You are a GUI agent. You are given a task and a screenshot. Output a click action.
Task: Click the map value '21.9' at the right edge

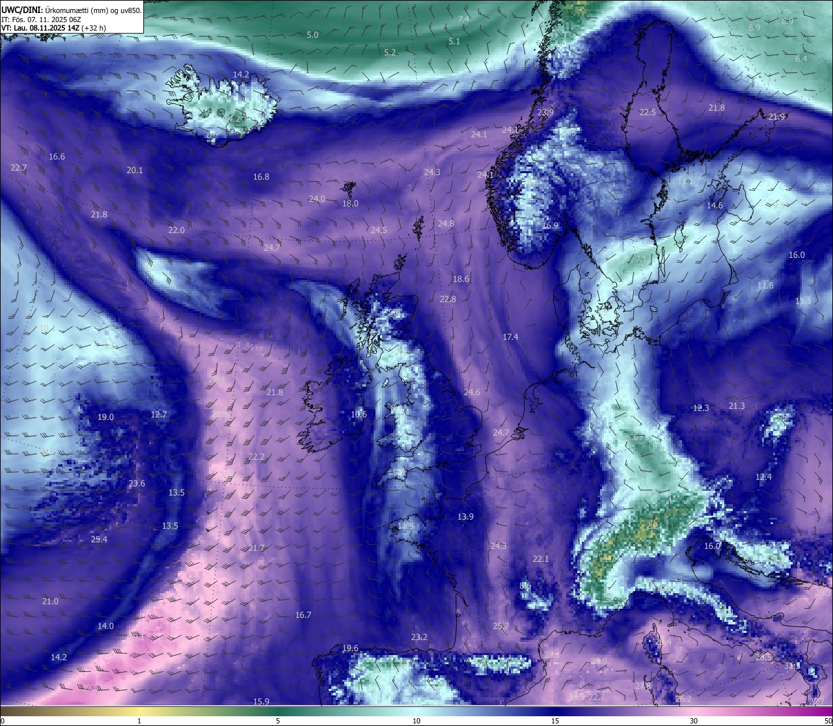777,117
